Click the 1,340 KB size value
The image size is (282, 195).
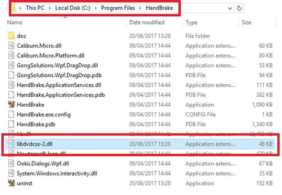[262, 124]
